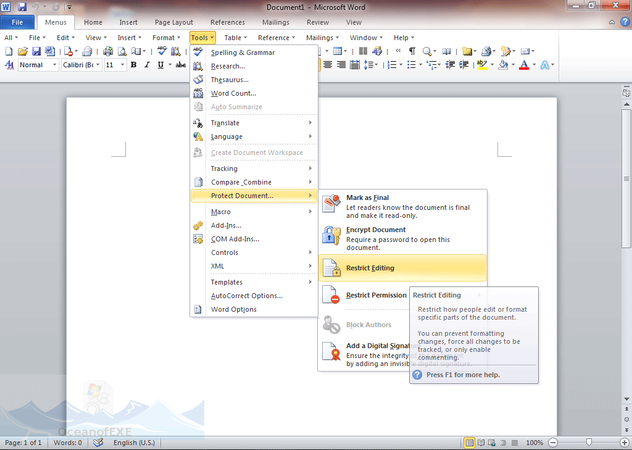Image resolution: width=632 pixels, height=450 pixels.
Task: Click the Save icon in title bar
Action: (22, 7)
